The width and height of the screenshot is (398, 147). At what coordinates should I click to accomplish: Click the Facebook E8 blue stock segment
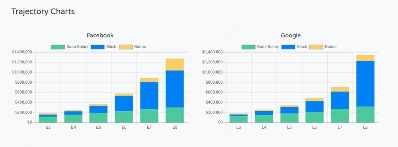coord(175,89)
